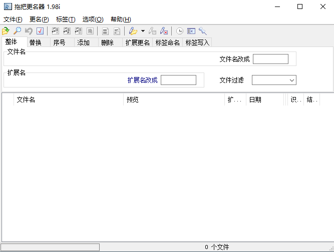Image resolution: width=334 pixels, height=252 pixels.
Task: Click the 识.. column header
Action: tap(295, 99)
